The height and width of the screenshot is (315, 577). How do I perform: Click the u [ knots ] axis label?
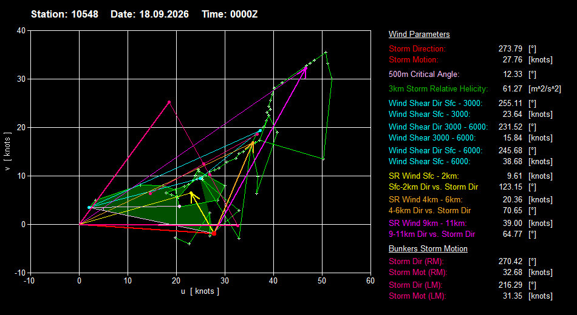pos(200,291)
